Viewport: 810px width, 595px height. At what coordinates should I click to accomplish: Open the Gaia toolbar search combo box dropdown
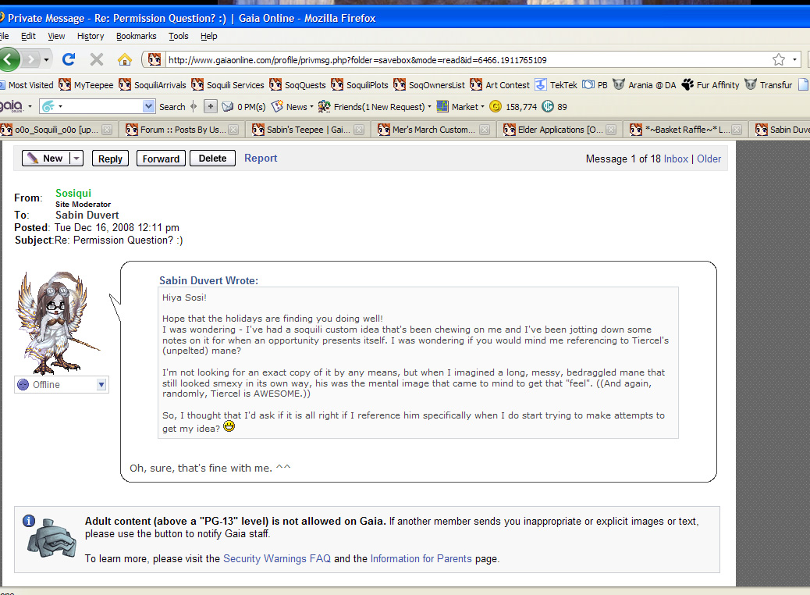click(x=149, y=106)
